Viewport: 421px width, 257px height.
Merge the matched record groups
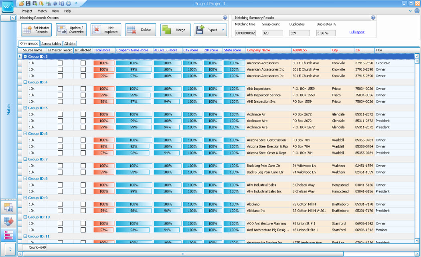(x=176, y=29)
